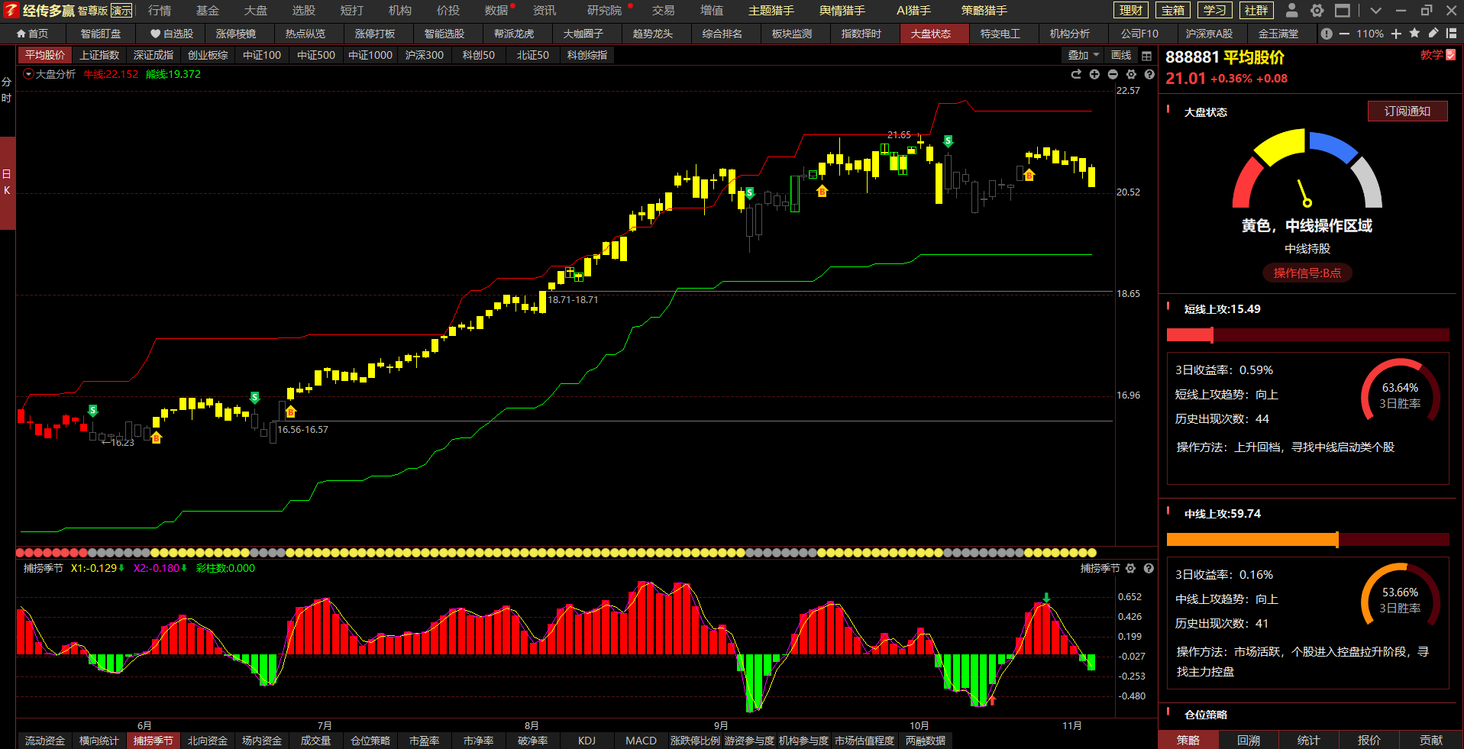
Task: Click the 订阅通知 button
Action: click(1407, 111)
